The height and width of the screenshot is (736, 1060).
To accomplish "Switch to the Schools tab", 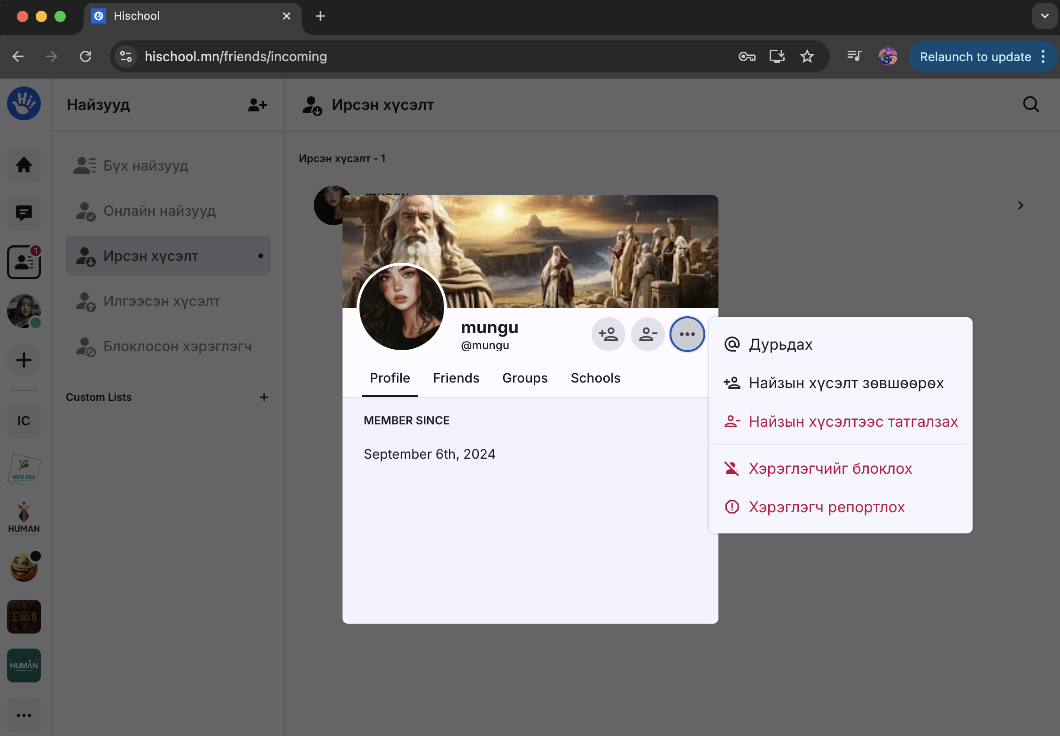I will pyautogui.click(x=595, y=378).
